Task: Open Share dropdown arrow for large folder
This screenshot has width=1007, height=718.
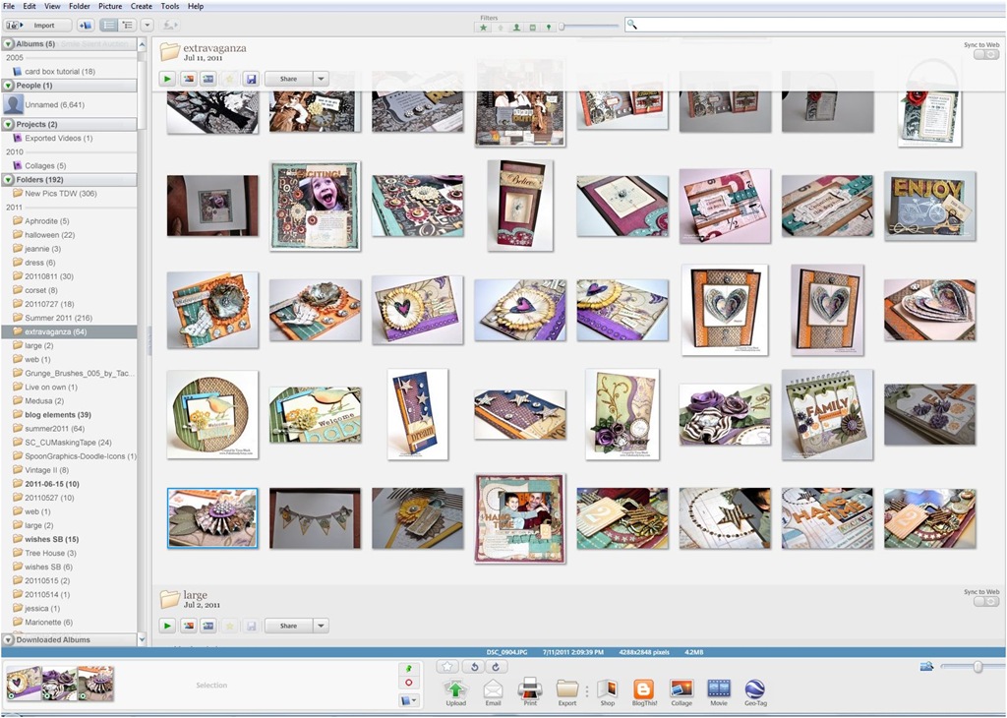Action: (x=322, y=626)
